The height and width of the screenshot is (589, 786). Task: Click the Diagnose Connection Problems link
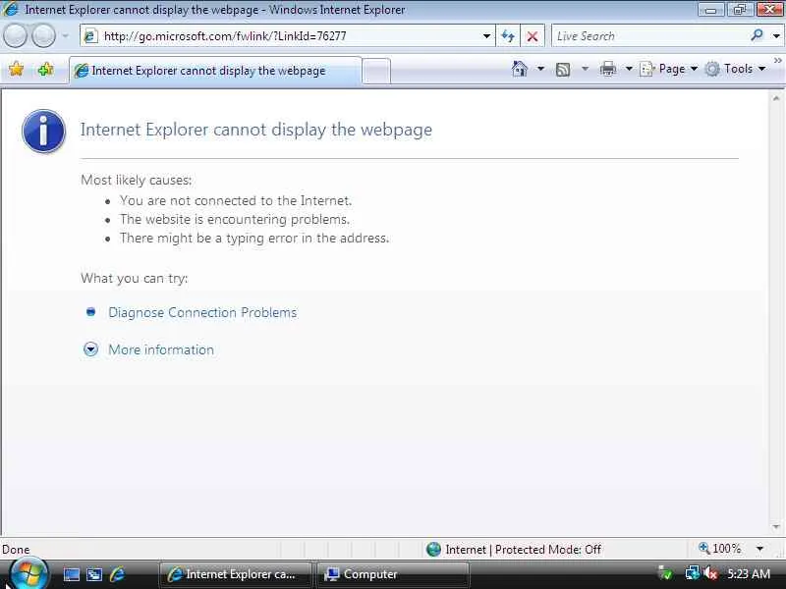(x=202, y=312)
